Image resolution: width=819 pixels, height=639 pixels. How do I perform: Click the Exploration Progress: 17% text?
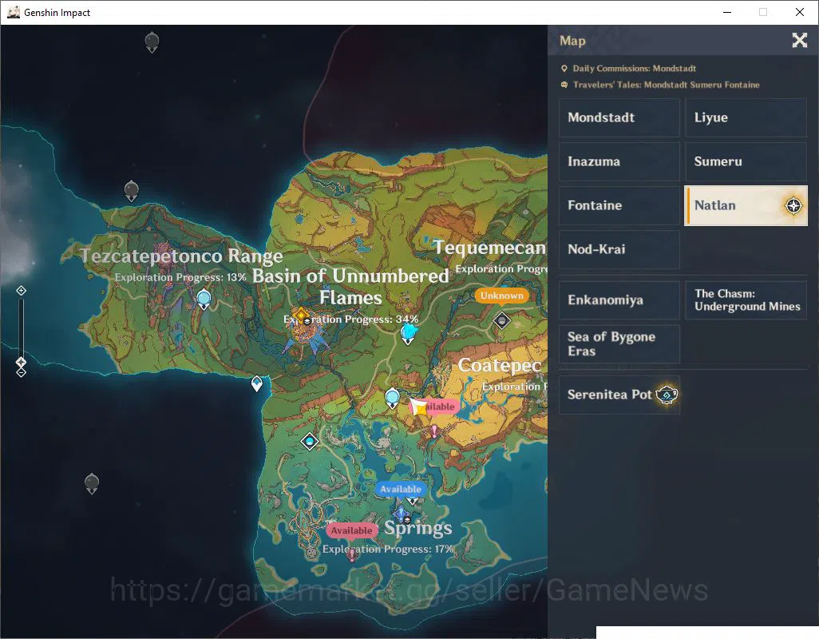[388, 549]
